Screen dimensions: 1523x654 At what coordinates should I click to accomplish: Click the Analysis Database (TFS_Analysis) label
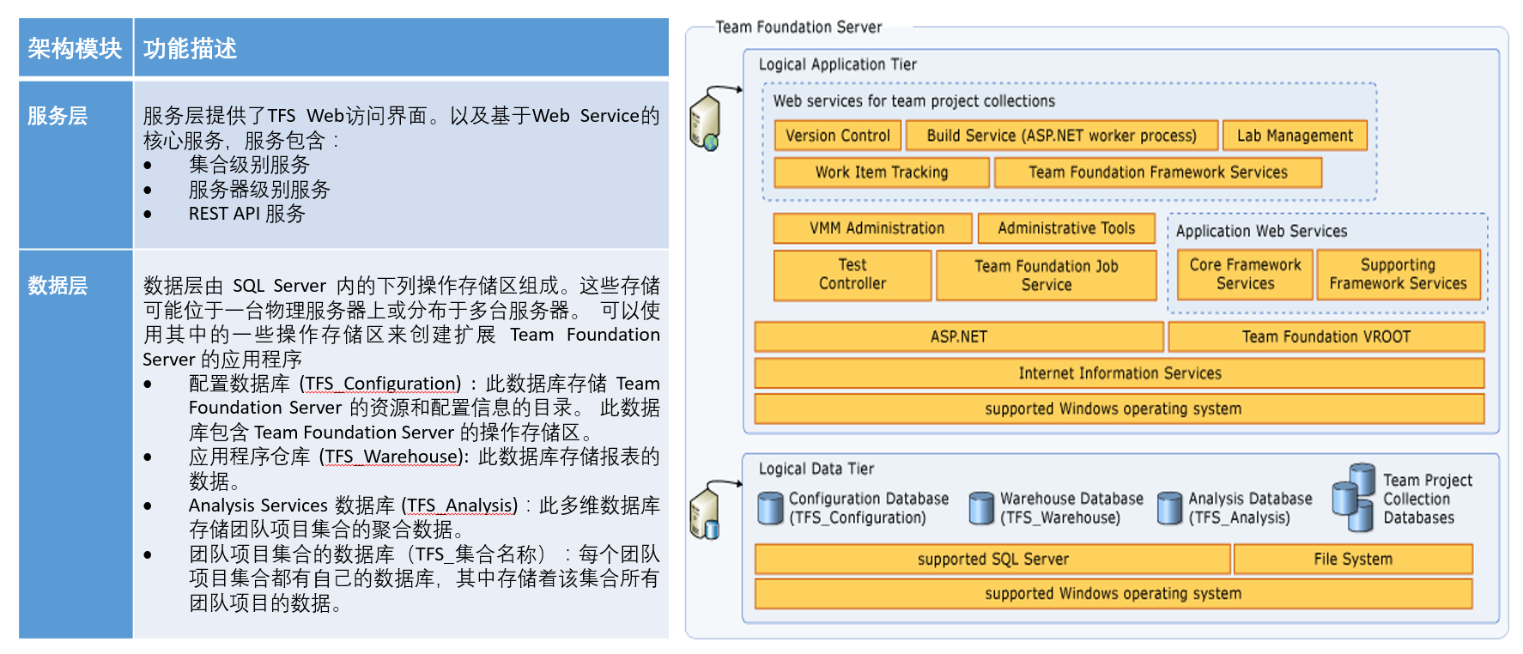point(1250,508)
